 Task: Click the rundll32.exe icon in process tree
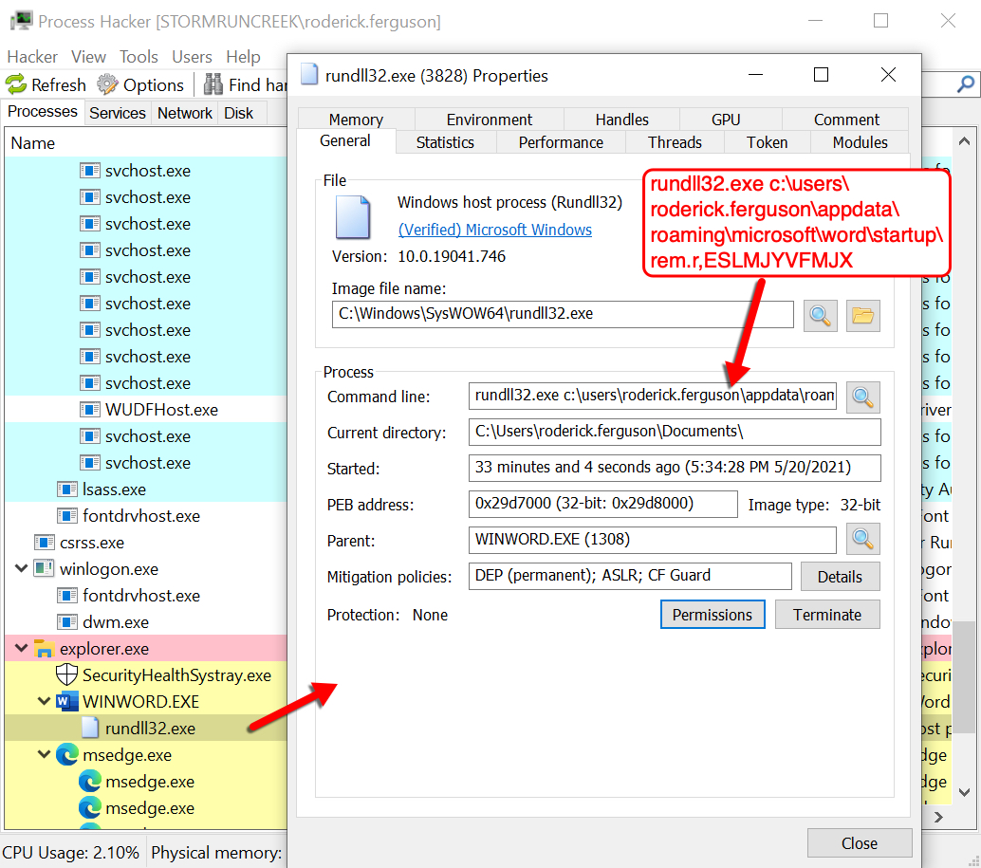[90, 728]
